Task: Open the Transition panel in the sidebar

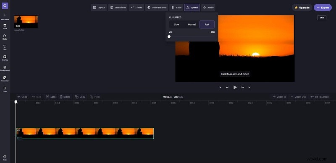Action: [5, 79]
